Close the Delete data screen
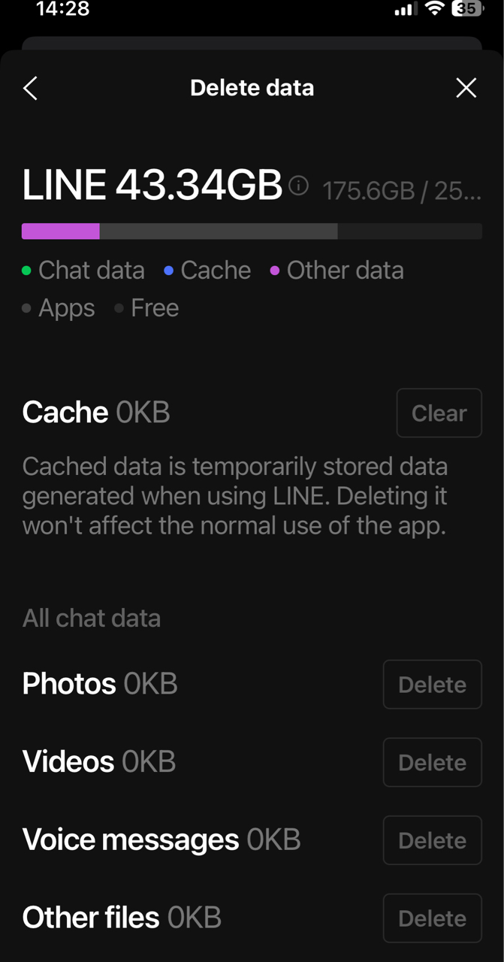This screenshot has width=504, height=962. pos(466,88)
